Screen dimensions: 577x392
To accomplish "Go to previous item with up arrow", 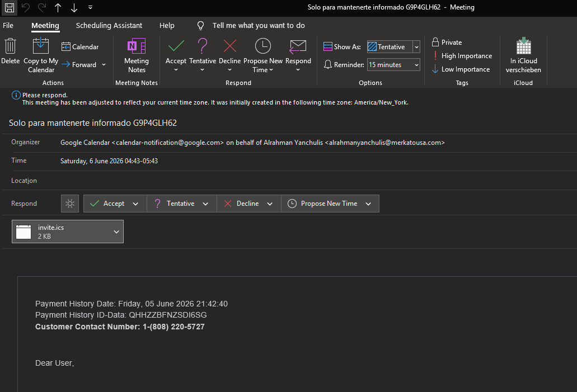I will coord(58,7).
